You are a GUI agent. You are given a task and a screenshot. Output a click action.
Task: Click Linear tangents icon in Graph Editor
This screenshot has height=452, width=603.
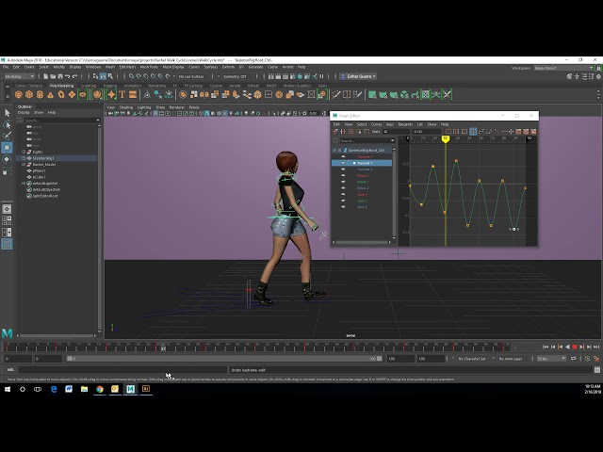point(497,132)
